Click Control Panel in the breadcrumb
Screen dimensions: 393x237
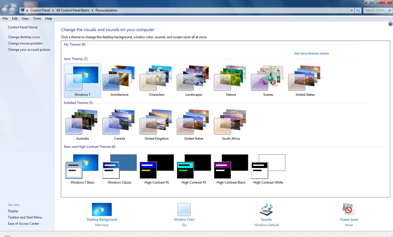click(40, 10)
